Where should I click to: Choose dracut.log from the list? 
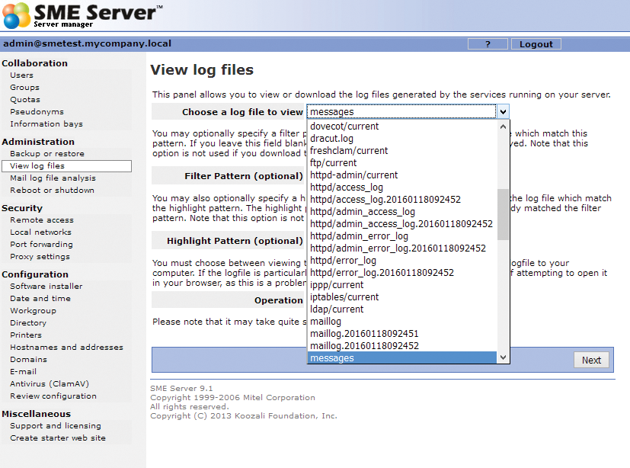(331, 139)
